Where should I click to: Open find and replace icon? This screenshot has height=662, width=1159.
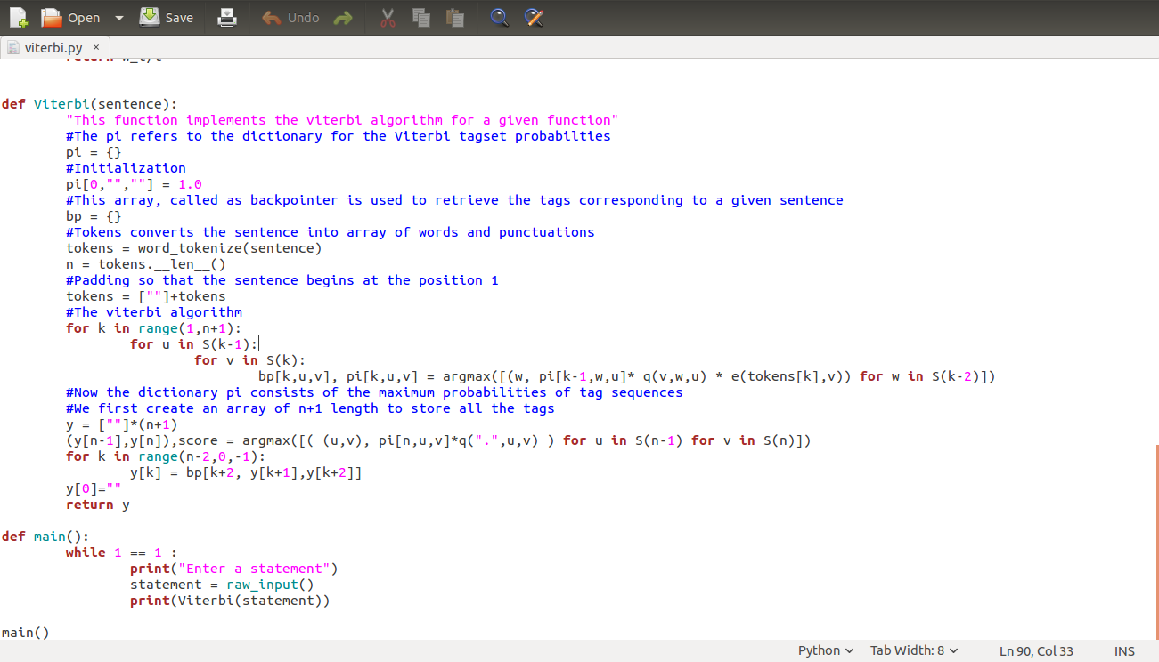coord(533,18)
